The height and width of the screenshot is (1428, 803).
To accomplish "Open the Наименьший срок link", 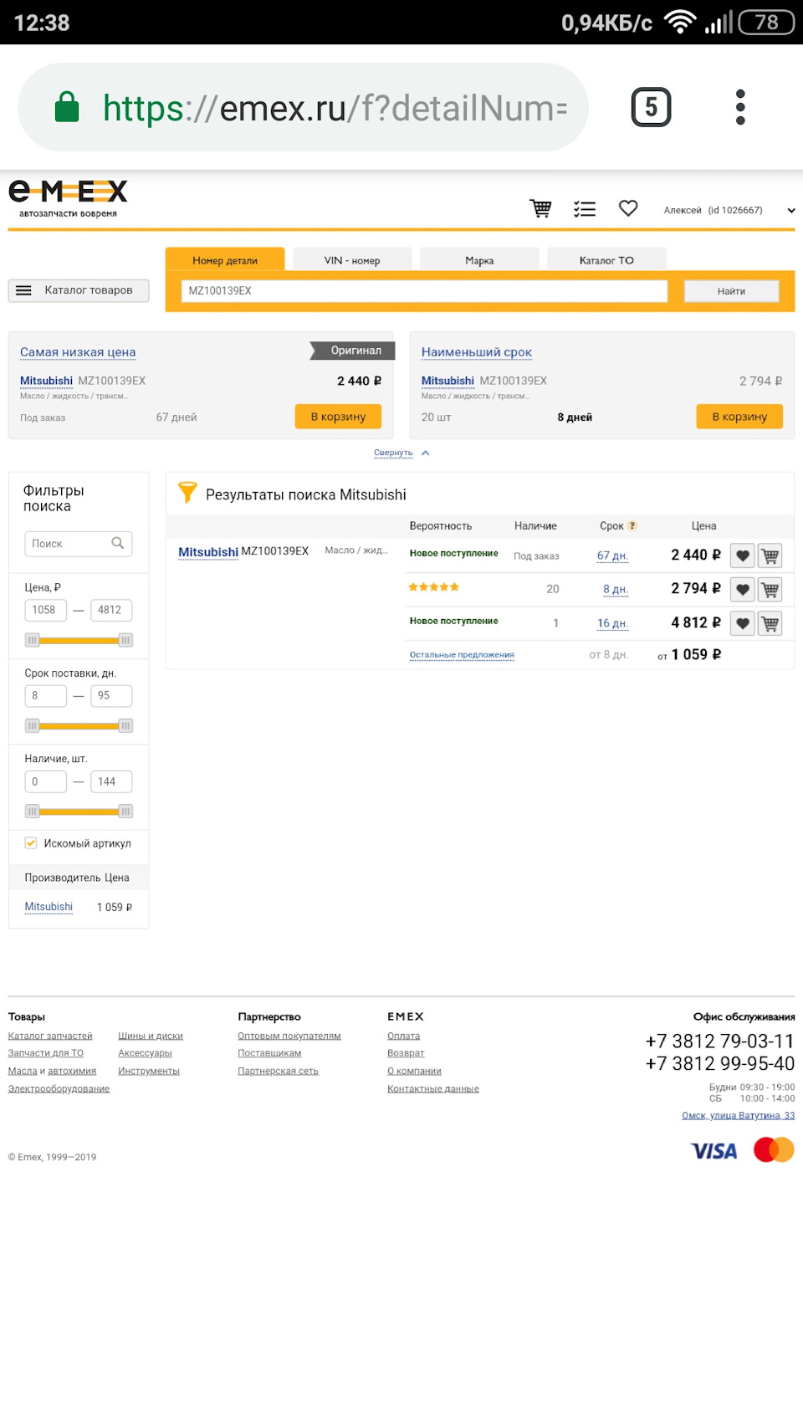I will pyautogui.click(x=477, y=352).
